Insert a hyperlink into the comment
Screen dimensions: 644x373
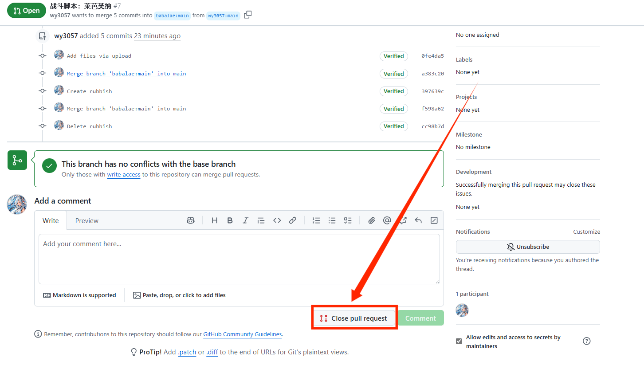[x=293, y=220]
